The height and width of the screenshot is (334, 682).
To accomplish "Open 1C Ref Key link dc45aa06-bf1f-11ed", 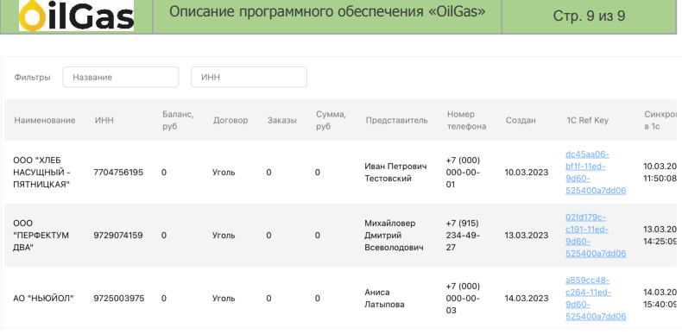I will click(x=596, y=173).
